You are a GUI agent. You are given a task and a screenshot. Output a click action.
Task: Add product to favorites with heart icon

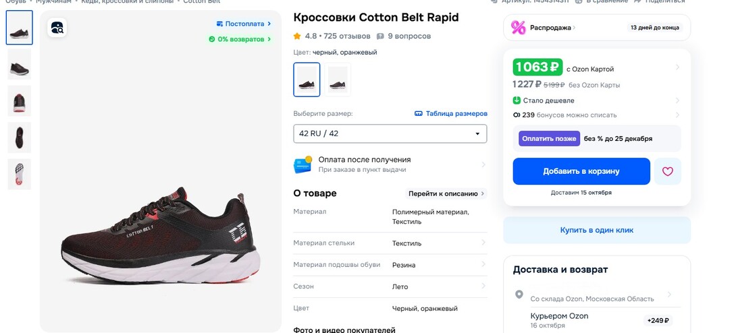tap(667, 171)
